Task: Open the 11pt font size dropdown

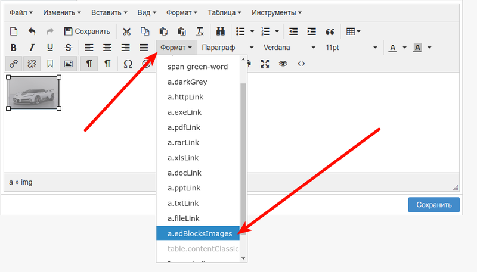Action: tap(351, 48)
